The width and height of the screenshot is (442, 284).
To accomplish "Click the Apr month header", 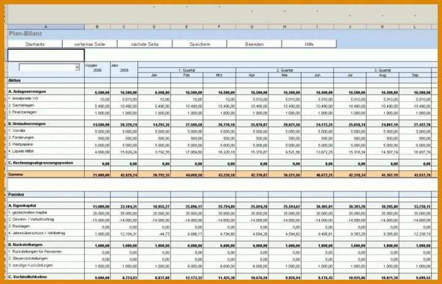I will tap(252, 75).
